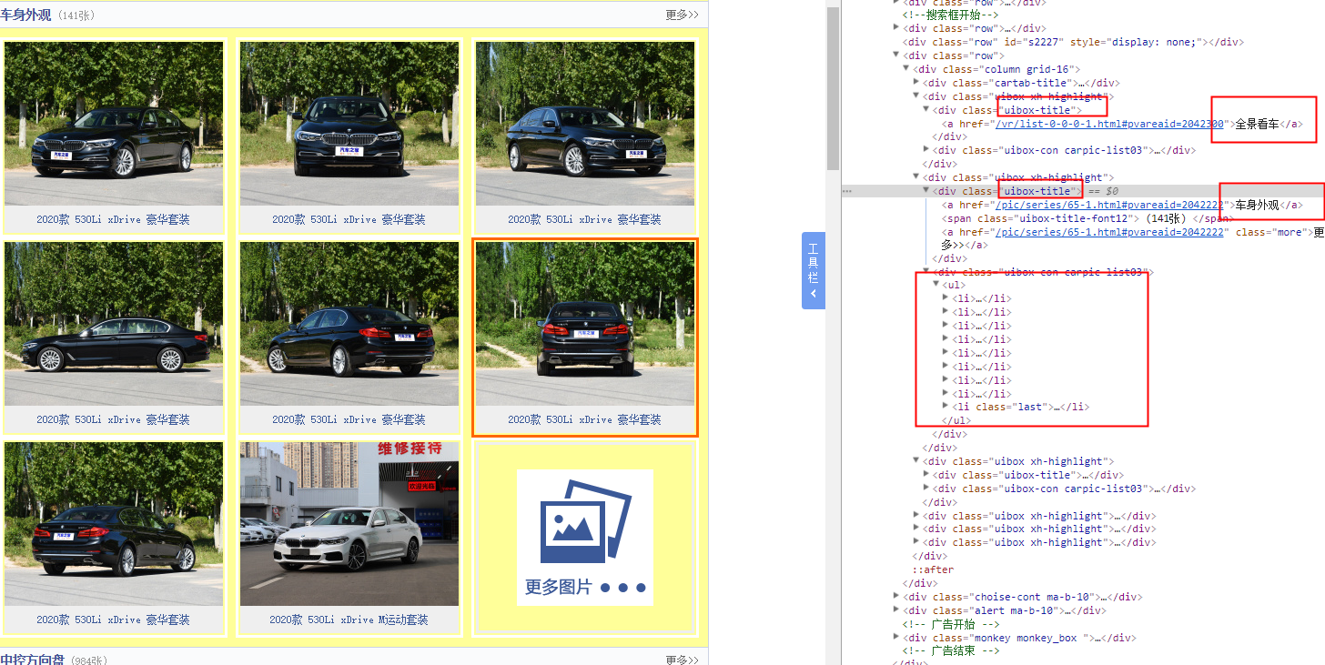Viewport: 1325px width, 665px height.
Task: Open the white BMW showroom photo
Action: coord(349,524)
